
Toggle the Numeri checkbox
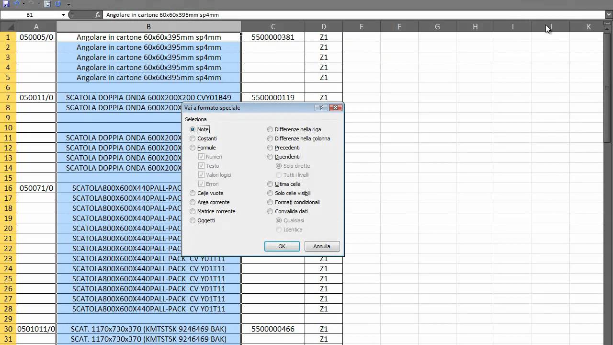tap(202, 157)
